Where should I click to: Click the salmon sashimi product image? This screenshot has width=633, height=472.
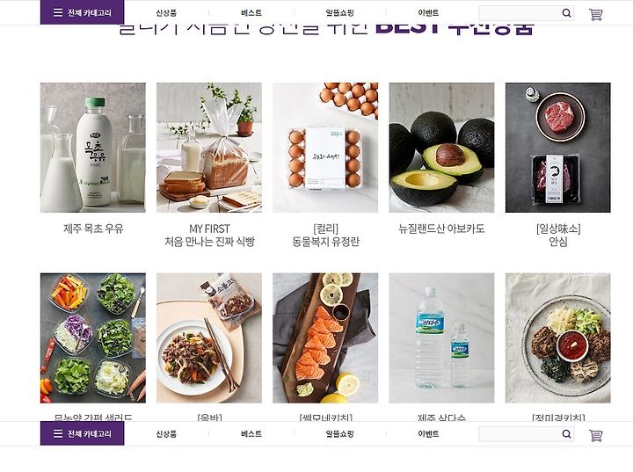[325, 338]
